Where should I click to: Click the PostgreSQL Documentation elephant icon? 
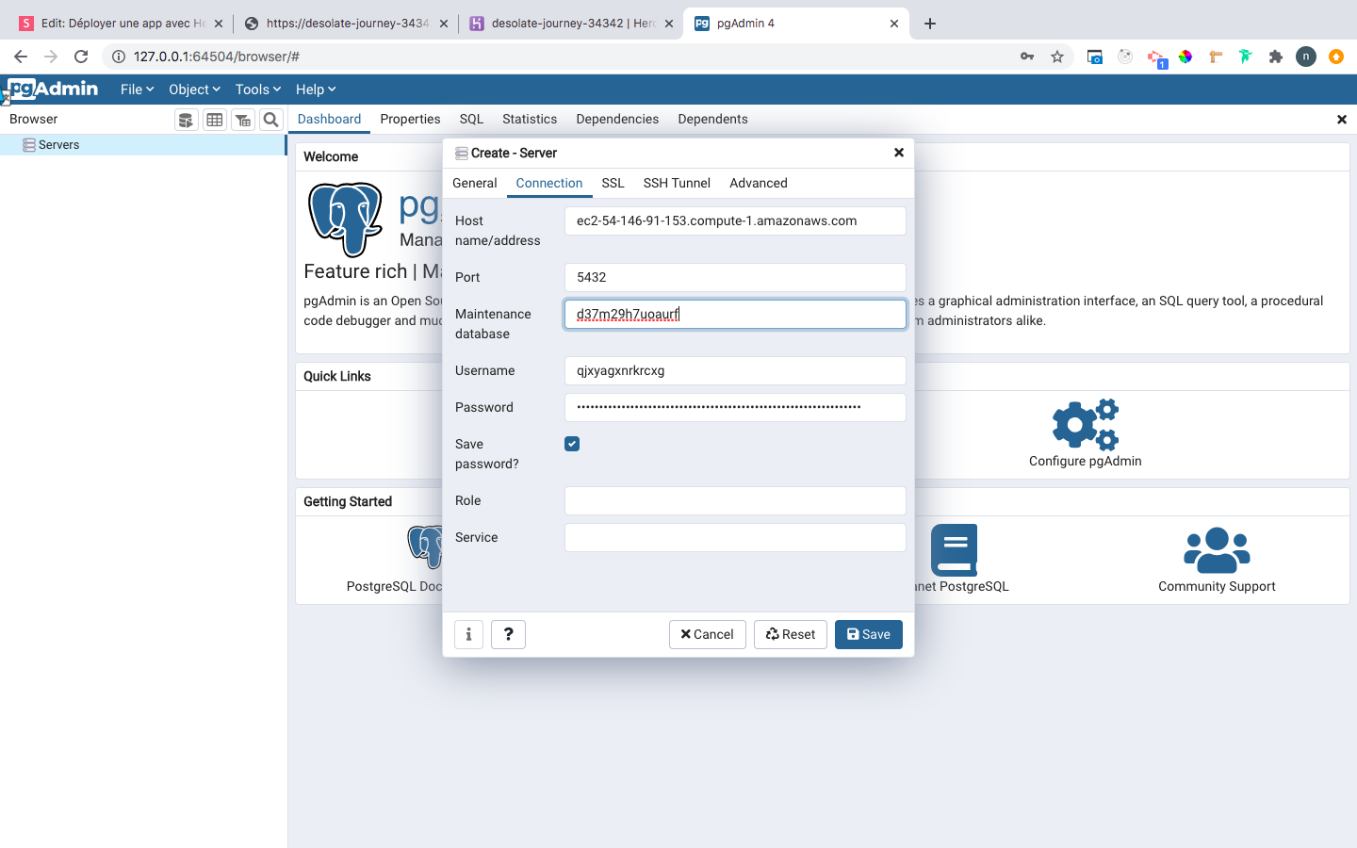[426, 546]
